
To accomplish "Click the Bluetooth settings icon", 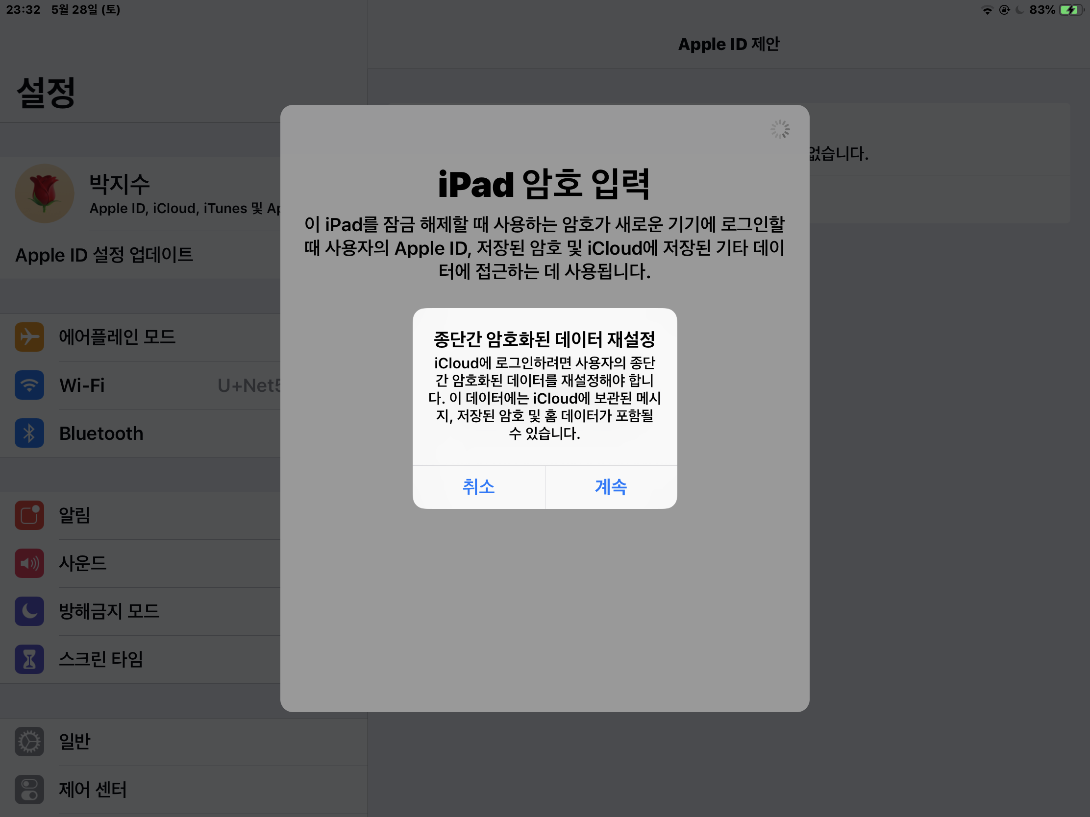I will click(29, 433).
